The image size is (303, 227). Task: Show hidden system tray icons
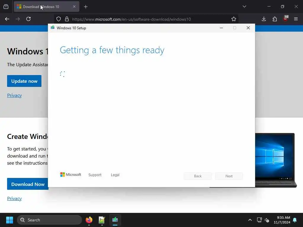[250, 220]
